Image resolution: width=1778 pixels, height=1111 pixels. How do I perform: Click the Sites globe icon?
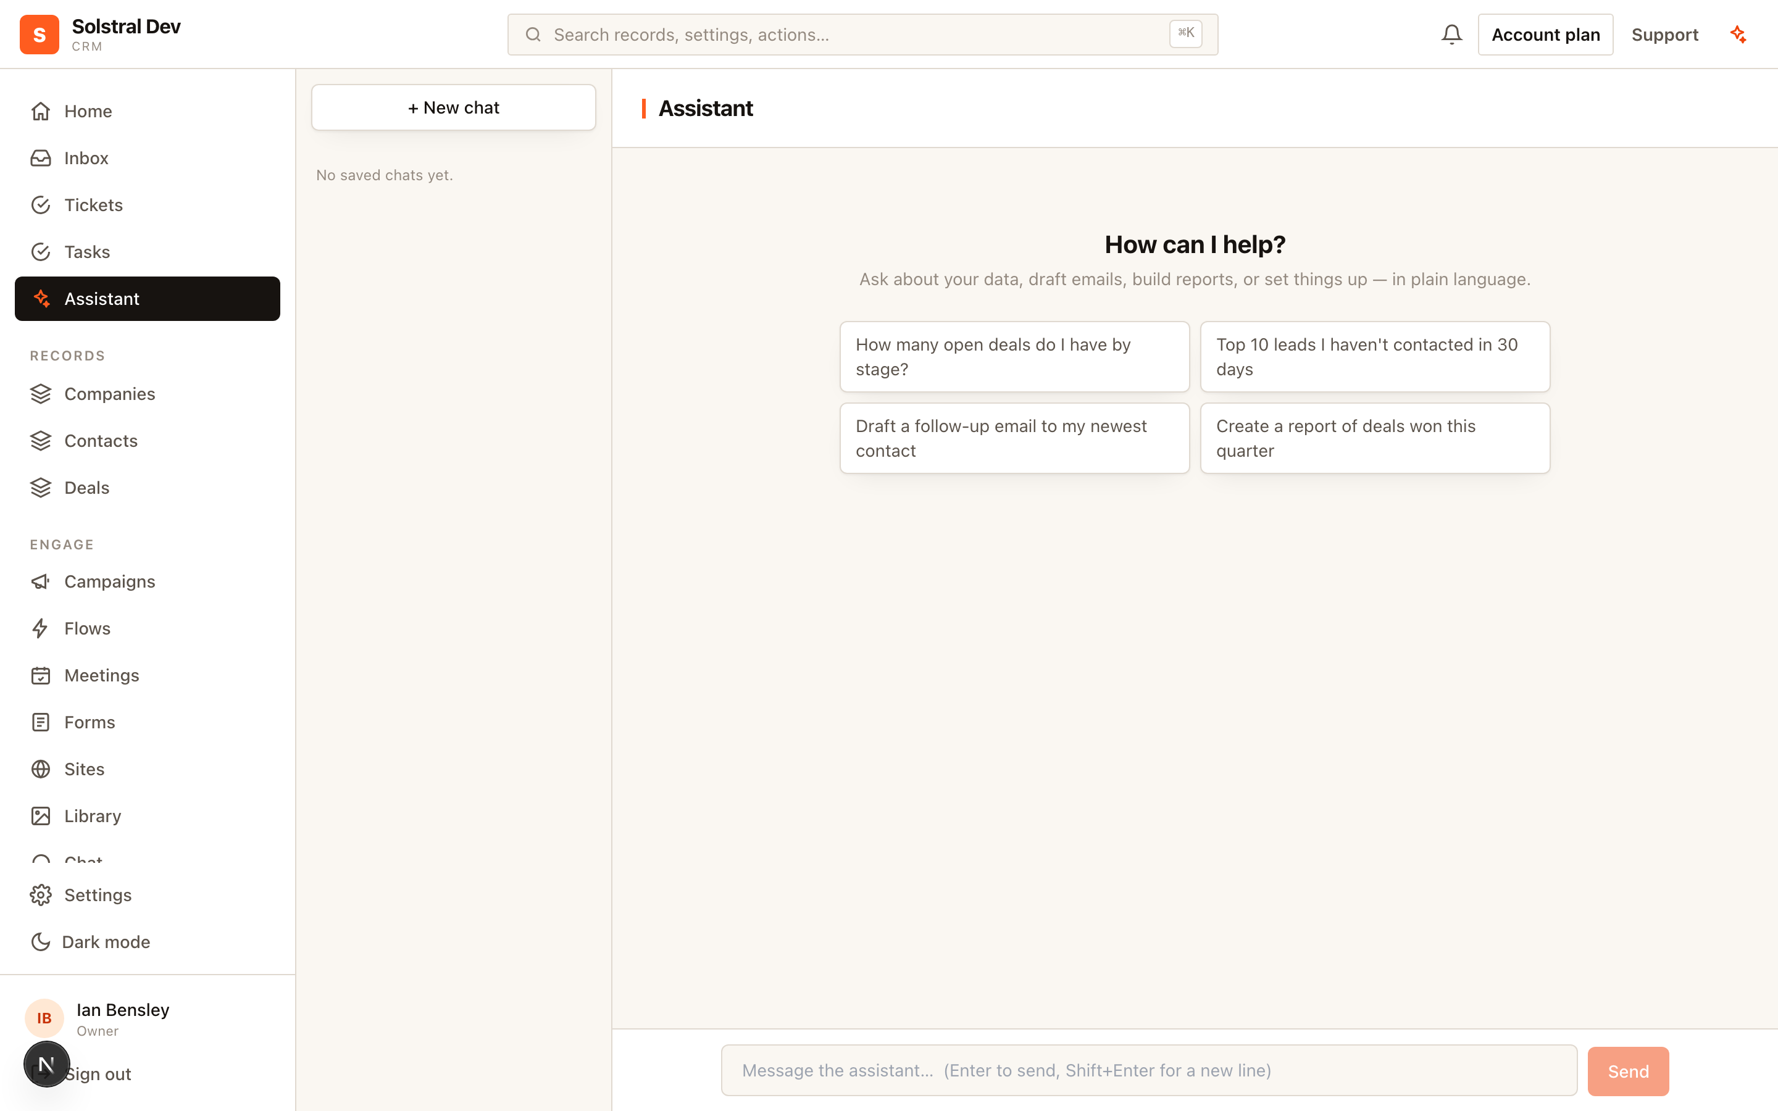click(41, 769)
